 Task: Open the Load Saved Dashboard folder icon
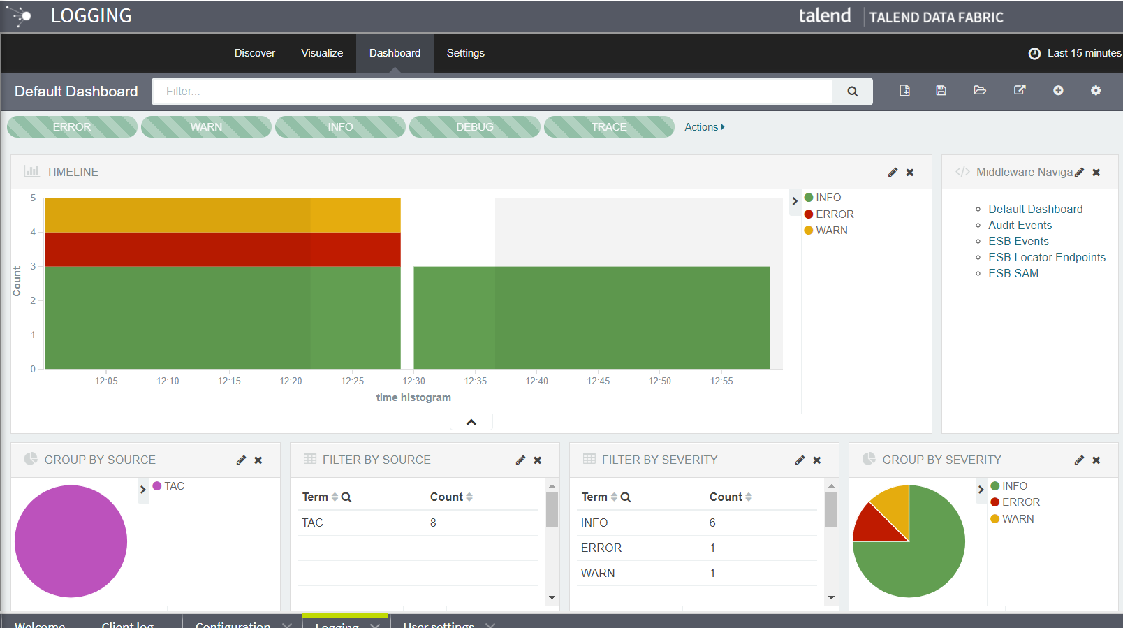pos(980,91)
